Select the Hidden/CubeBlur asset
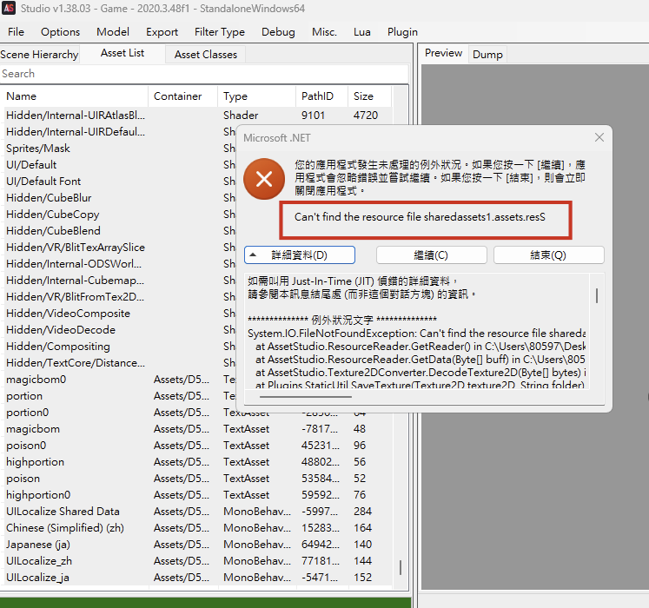Screen dimensions: 649x608 click(x=120, y=198)
